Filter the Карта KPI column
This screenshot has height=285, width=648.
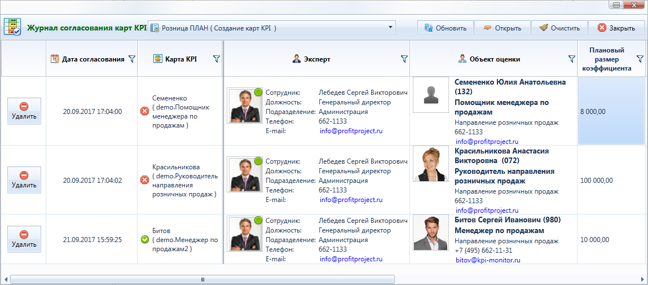tap(216, 59)
